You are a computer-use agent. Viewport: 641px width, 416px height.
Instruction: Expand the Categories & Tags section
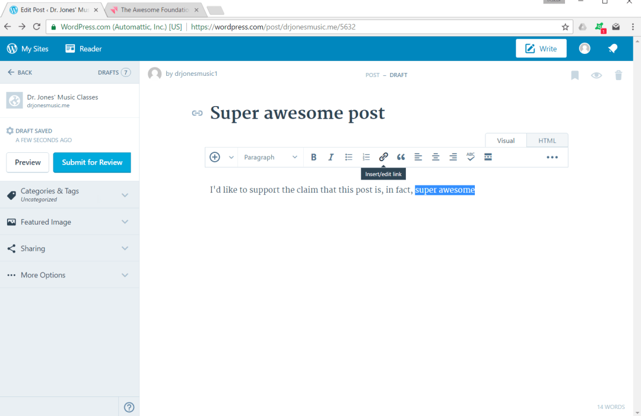(69, 194)
